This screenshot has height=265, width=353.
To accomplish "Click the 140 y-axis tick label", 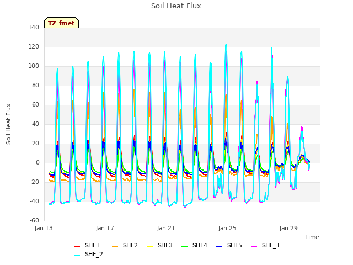I will tap(34, 28).
